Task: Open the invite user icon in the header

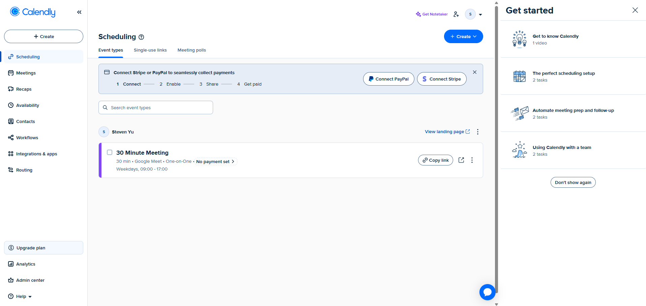Action: 456,14
